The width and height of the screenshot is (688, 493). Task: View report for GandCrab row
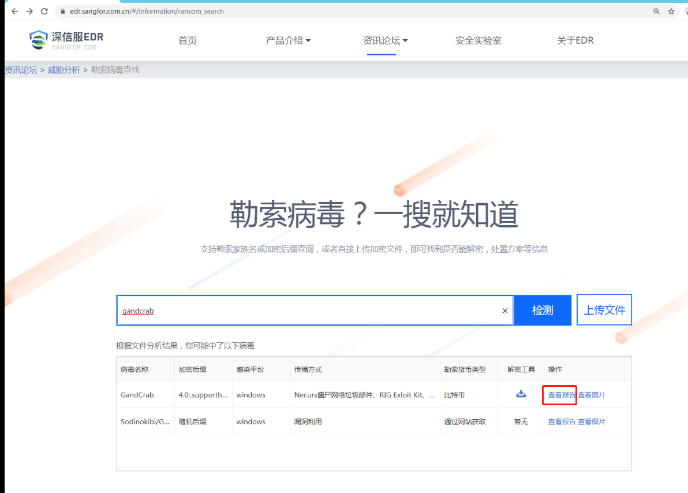561,395
